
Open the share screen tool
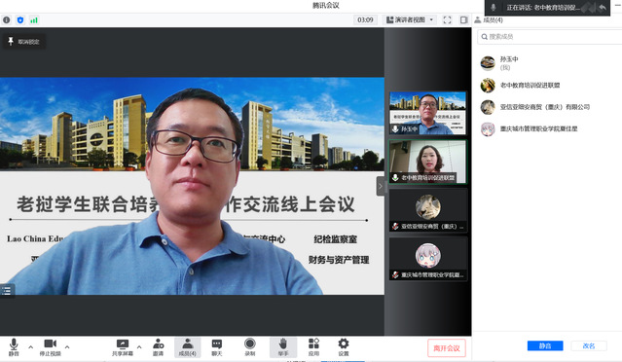coord(123,347)
